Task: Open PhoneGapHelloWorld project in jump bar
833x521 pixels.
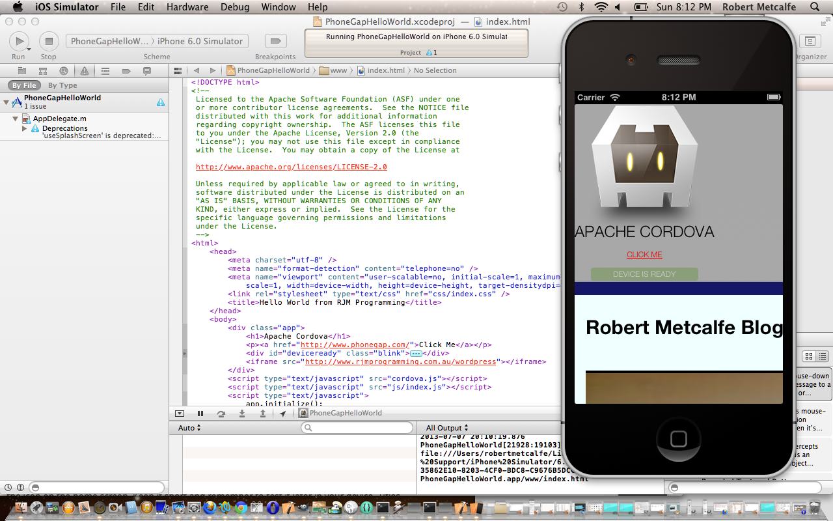Action: pyautogui.click(x=268, y=70)
